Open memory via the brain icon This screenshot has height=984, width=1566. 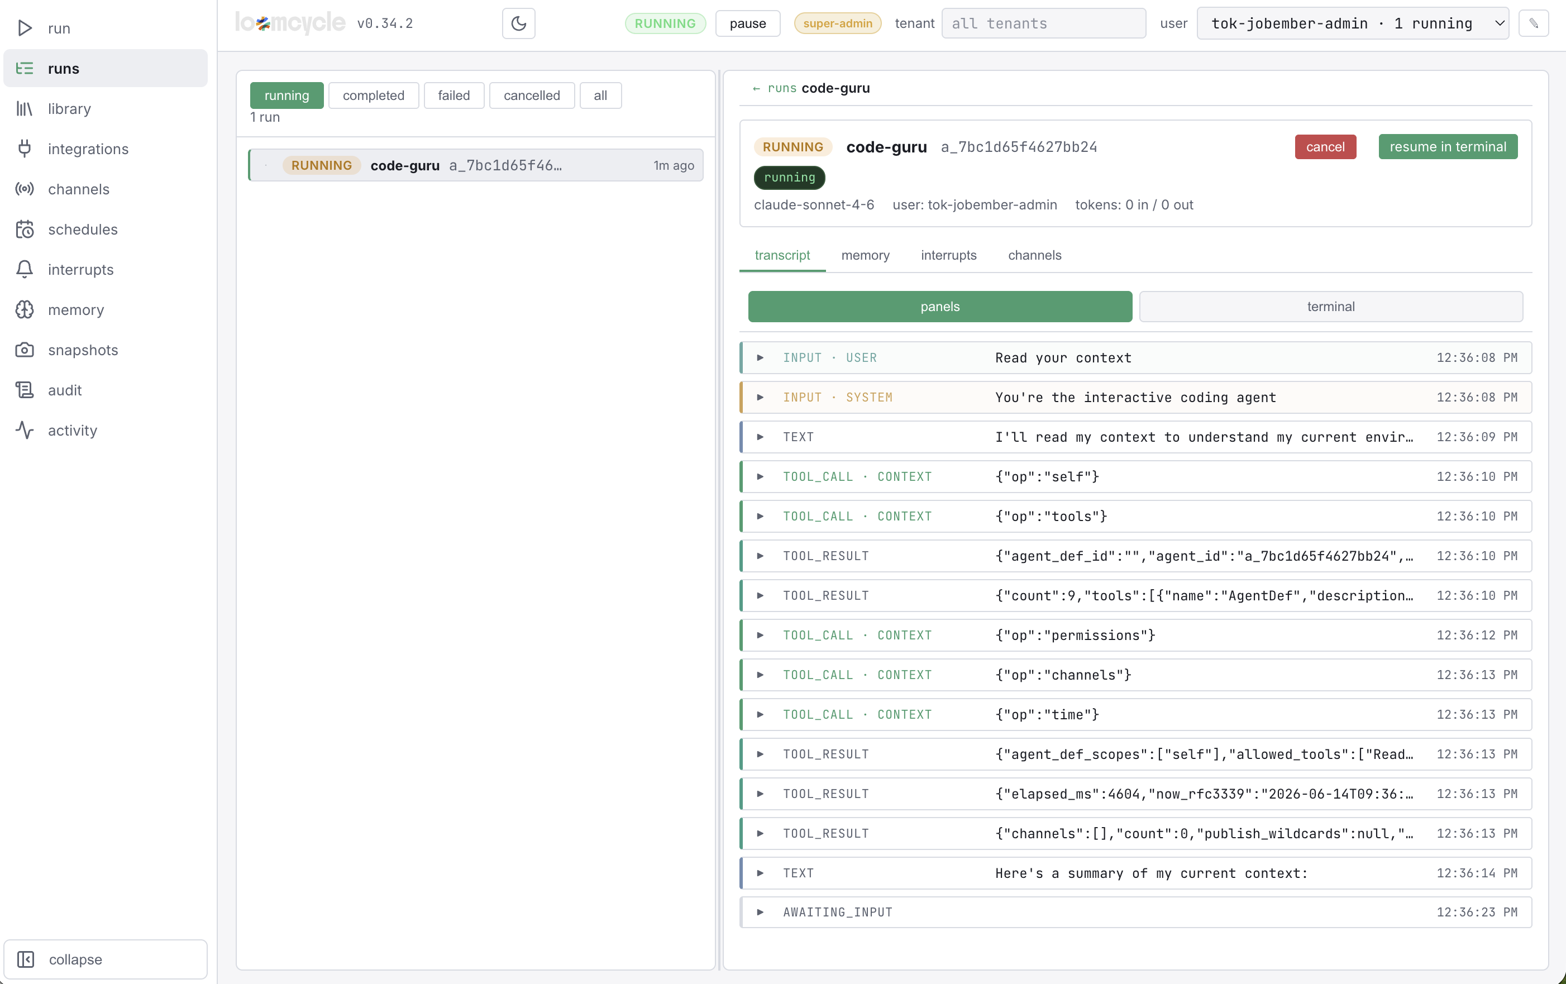pyautogui.click(x=25, y=309)
